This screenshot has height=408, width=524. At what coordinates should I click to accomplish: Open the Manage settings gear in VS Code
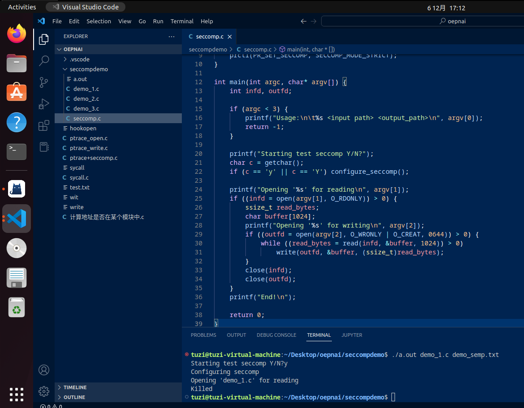43,391
